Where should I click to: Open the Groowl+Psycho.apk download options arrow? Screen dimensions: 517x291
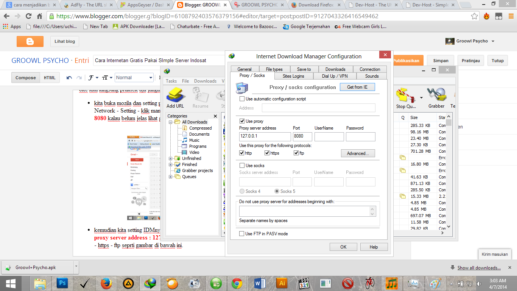coord(76,267)
